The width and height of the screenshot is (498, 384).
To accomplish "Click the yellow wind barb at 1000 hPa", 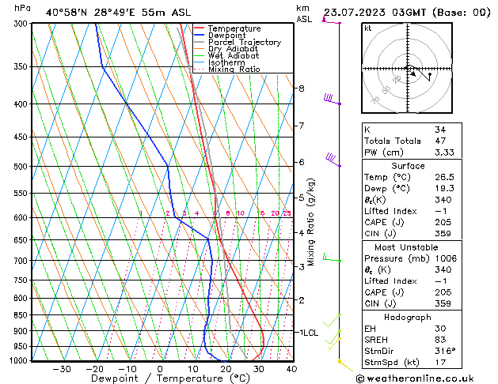I will [342, 362].
